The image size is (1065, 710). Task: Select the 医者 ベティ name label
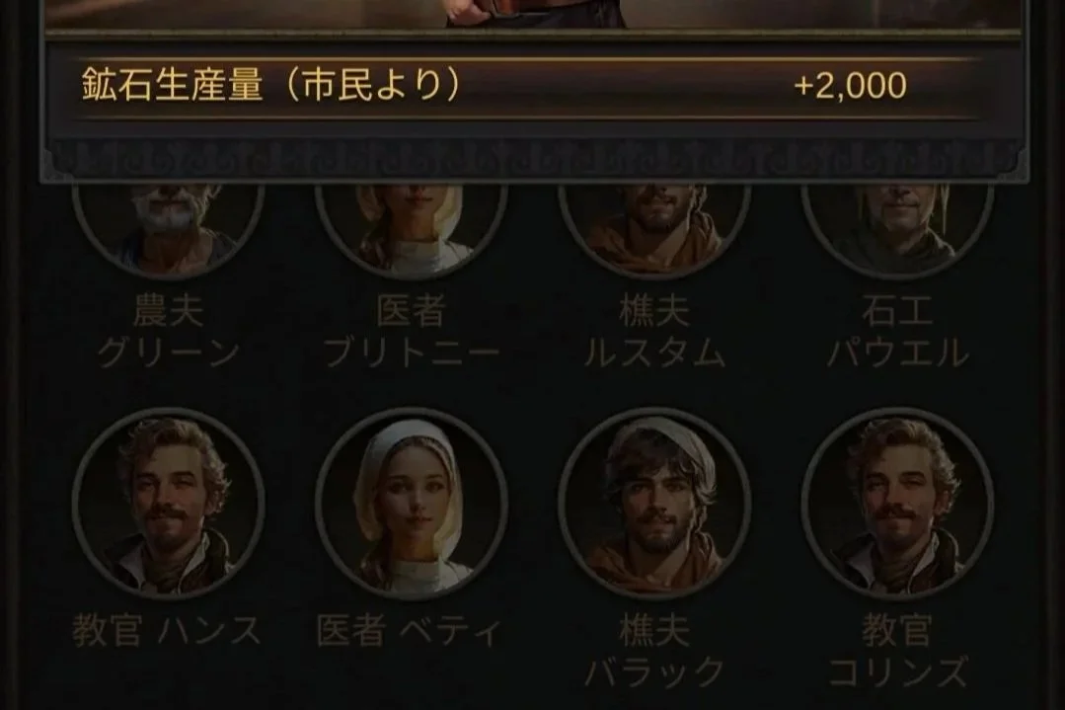click(410, 630)
